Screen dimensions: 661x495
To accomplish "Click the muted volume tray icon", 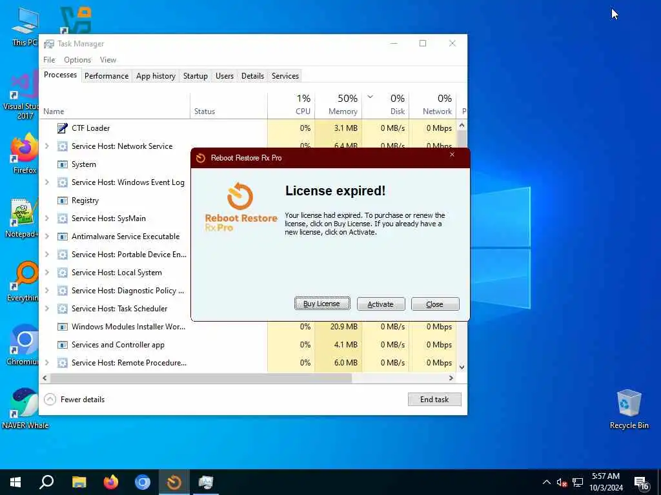I will (562, 482).
